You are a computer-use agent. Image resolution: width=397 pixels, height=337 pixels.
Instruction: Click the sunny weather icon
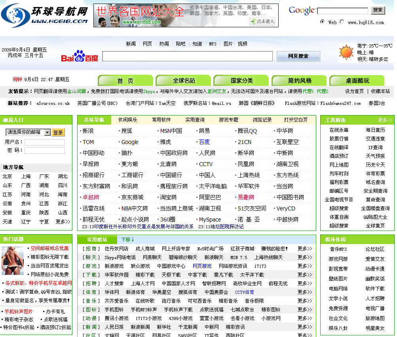(x=346, y=52)
